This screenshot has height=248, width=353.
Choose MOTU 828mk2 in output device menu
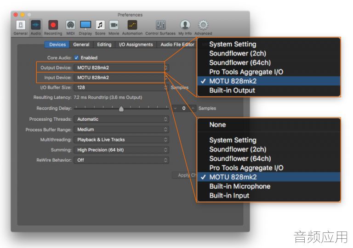pyautogui.click(x=269, y=81)
